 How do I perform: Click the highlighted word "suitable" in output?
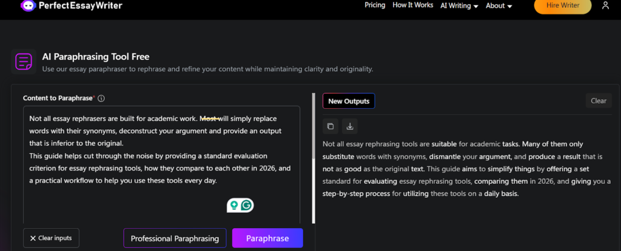click(445, 144)
